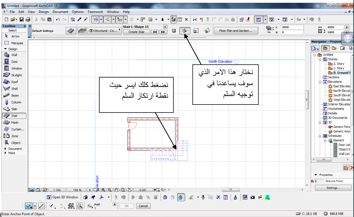The width and height of the screenshot is (354, 217).
Task: Select the Wall tool in ToolBox
Action: [14, 55]
